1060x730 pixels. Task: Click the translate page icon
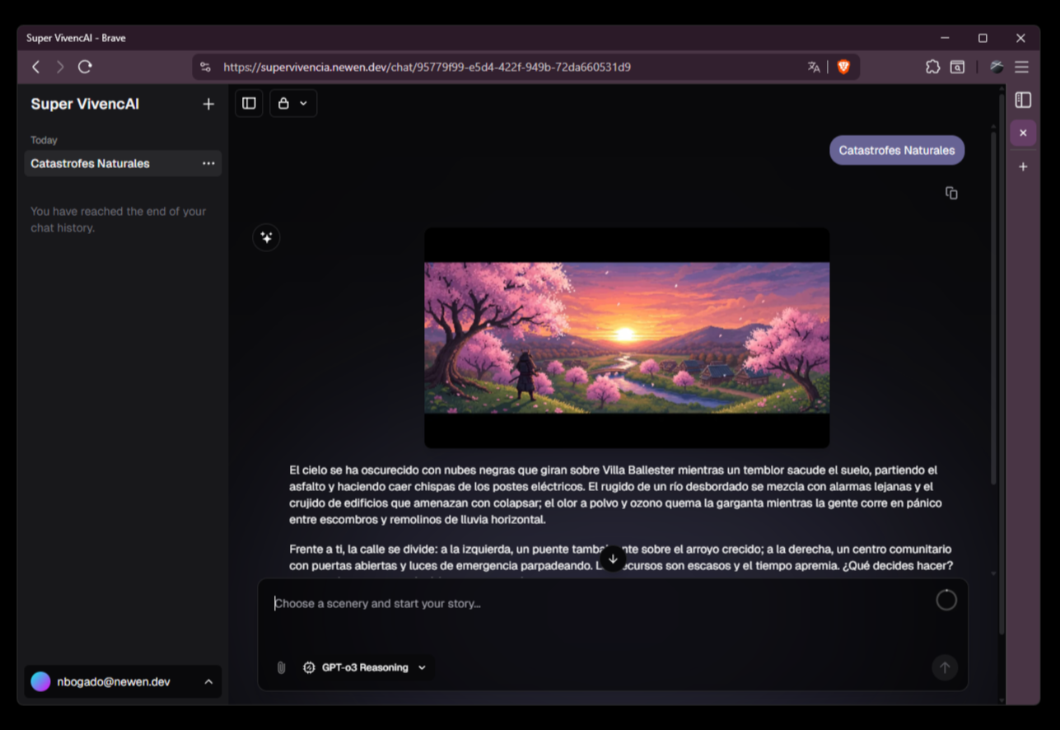pos(814,67)
